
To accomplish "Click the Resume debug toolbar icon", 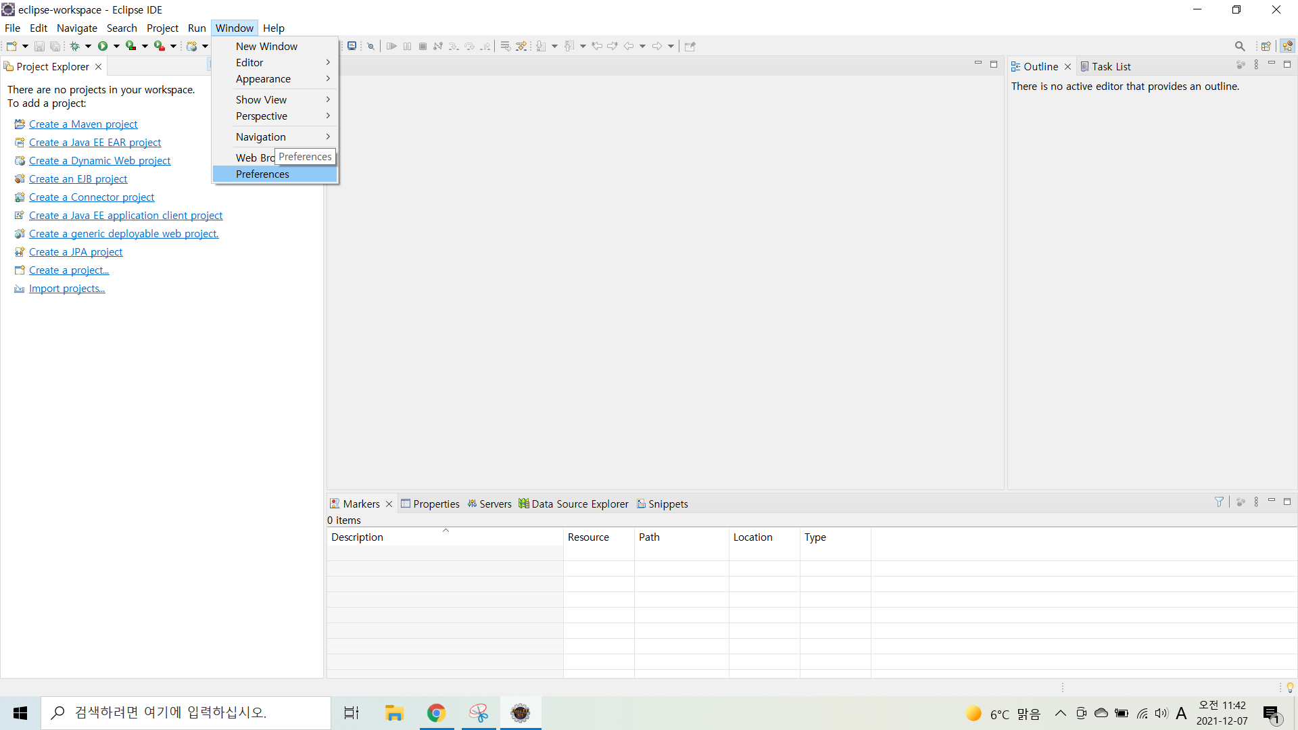I will [391, 46].
